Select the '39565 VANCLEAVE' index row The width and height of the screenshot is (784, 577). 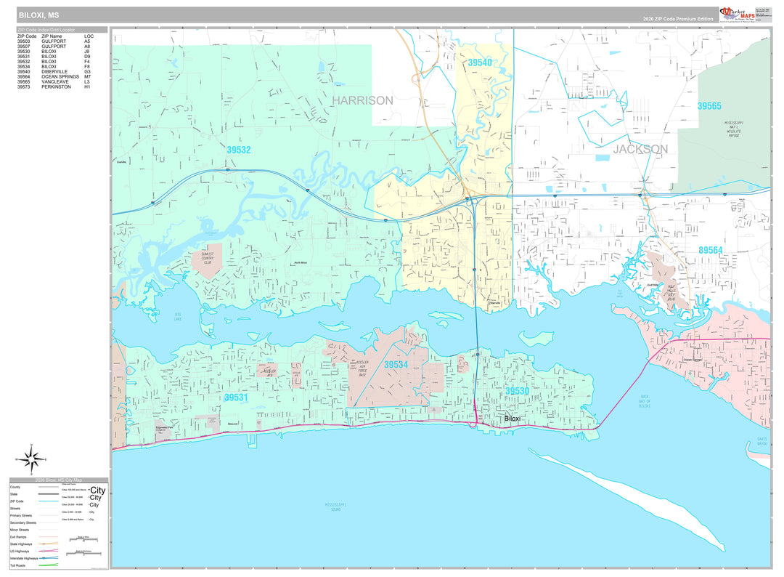point(54,81)
